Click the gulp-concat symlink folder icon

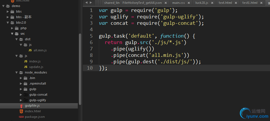point(25,94)
